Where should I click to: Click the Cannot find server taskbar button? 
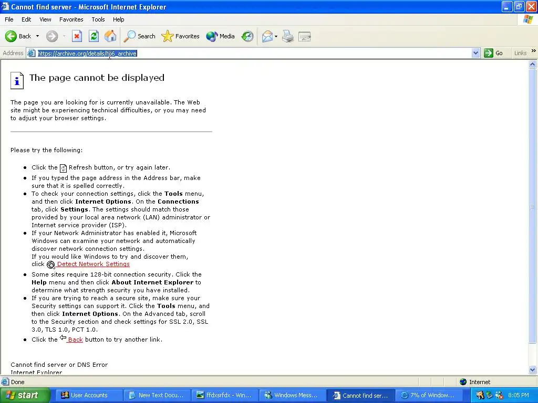tap(360, 395)
